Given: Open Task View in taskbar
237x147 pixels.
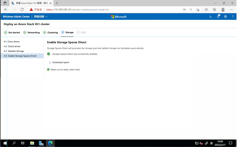Looking at the screenshot, I should [23, 143].
